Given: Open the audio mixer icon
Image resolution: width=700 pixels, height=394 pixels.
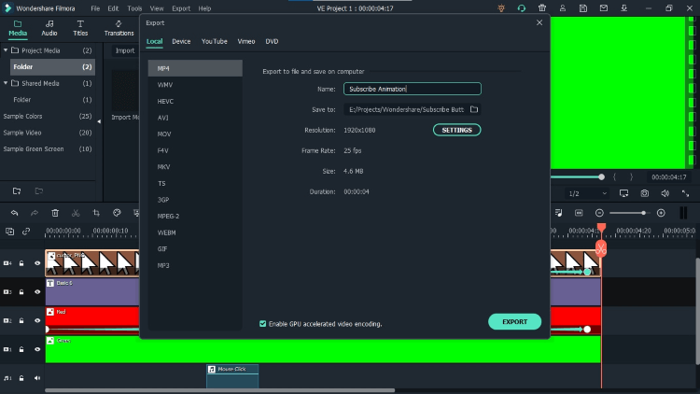Looking at the screenshot, I should click(558, 213).
